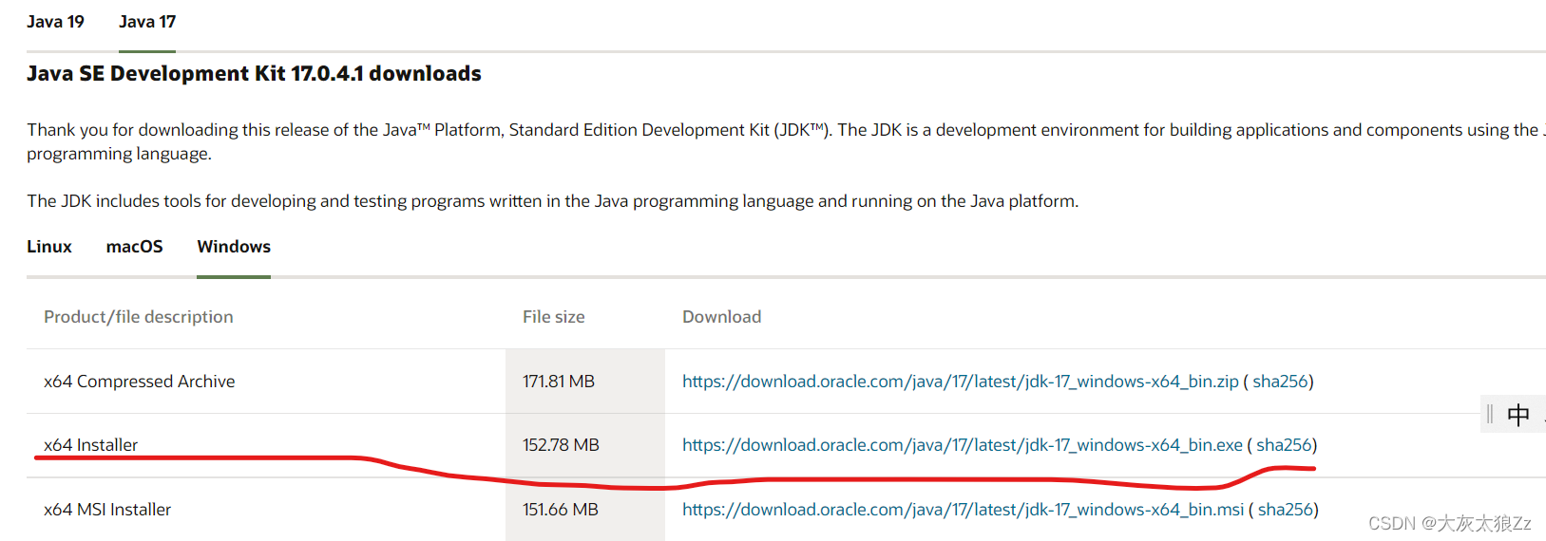Open the macOS downloads tab
The width and height of the screenshot is (1546, 541).
[134, 247]
